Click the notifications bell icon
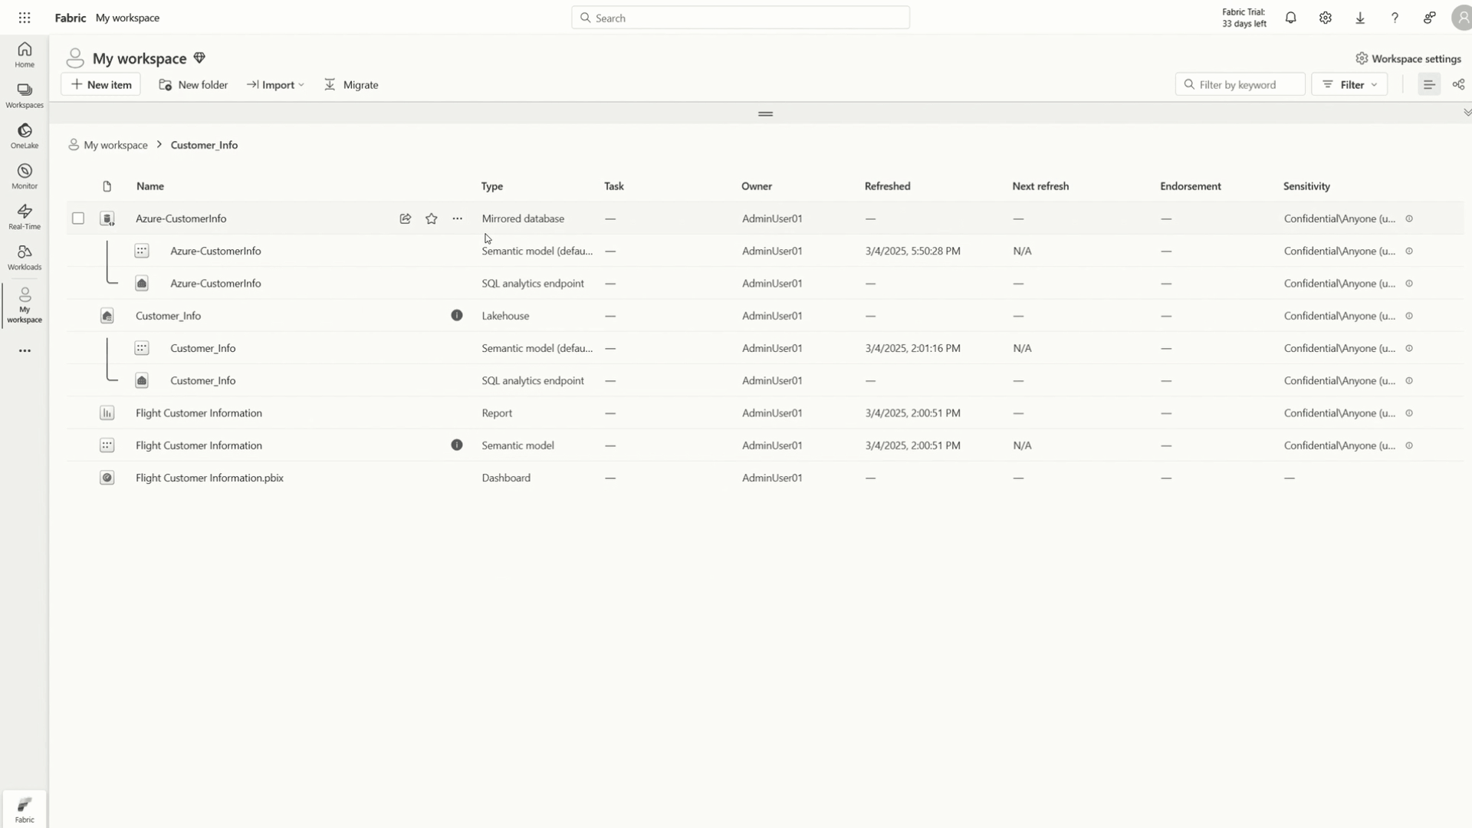 pos(1290,18)
